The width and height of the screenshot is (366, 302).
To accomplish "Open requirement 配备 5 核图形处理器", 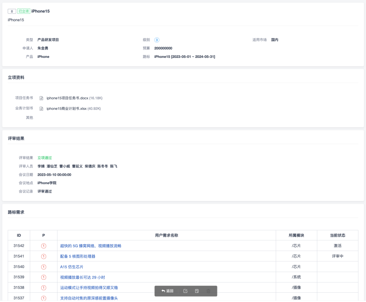I will [x=78, y=256].
